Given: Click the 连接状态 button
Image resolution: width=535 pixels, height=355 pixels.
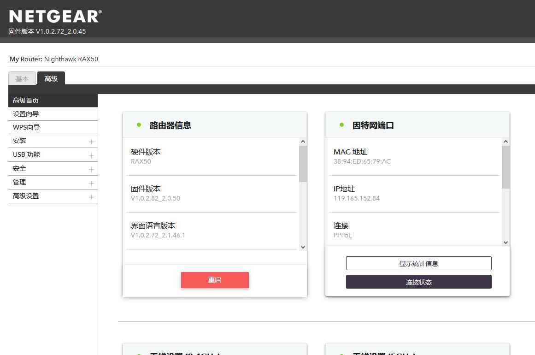Looking at the screenshot, I should pyautogui.click(x=418, y=282).
